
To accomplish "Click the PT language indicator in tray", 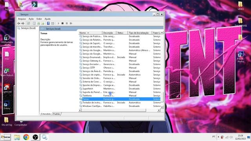I will [x=213, y=137].
